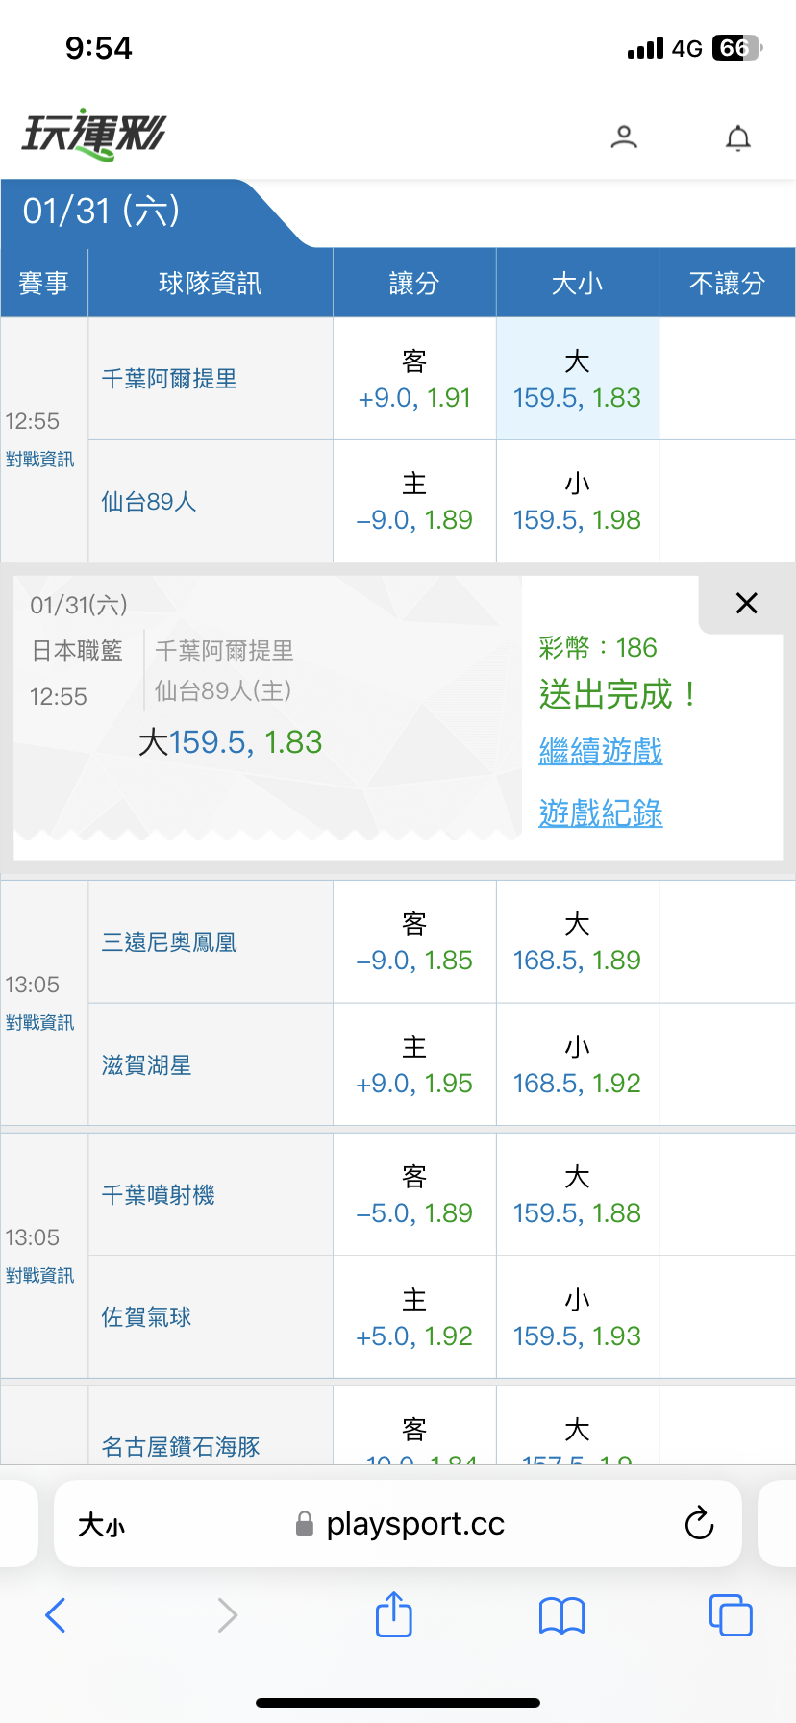Select 大 159.5 for 千葉阿爾提里 game
The height and width of the screenshot is (1723, 796).
[x=577, y=380]
